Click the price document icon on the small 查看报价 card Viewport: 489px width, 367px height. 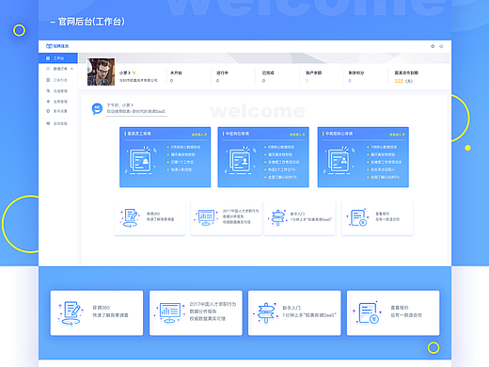tap(358, 217)
